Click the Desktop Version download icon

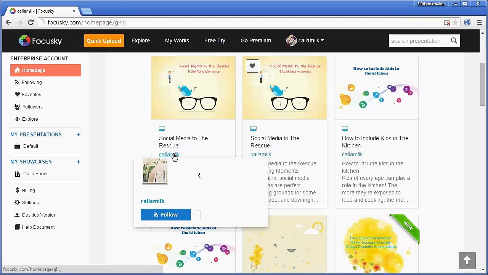pyautogui.click(x=17, y=215)
